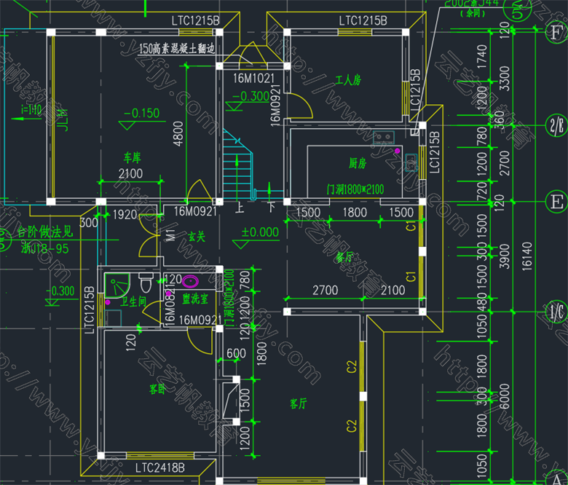568x485 pixels.
Task: Select the 工人房 room label
Action: [348, 79]
